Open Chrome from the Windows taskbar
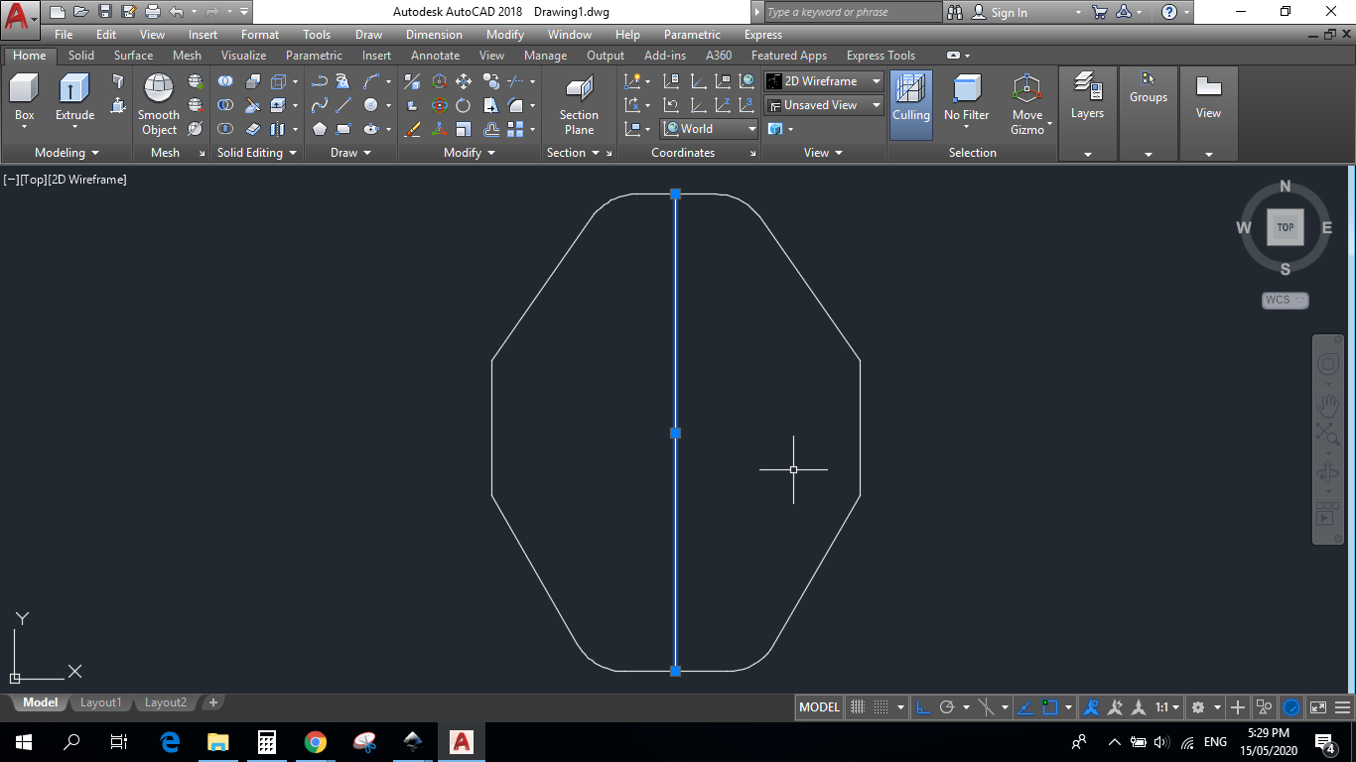Viewport: 1356px width, 762px height. (x=316, y=742)
